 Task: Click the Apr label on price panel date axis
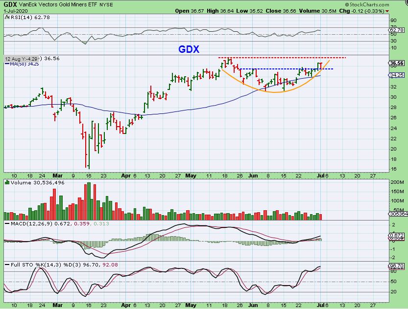(x=126, y=176)
